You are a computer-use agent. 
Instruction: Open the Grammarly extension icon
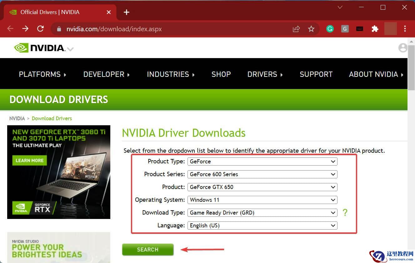coord(330,29)
